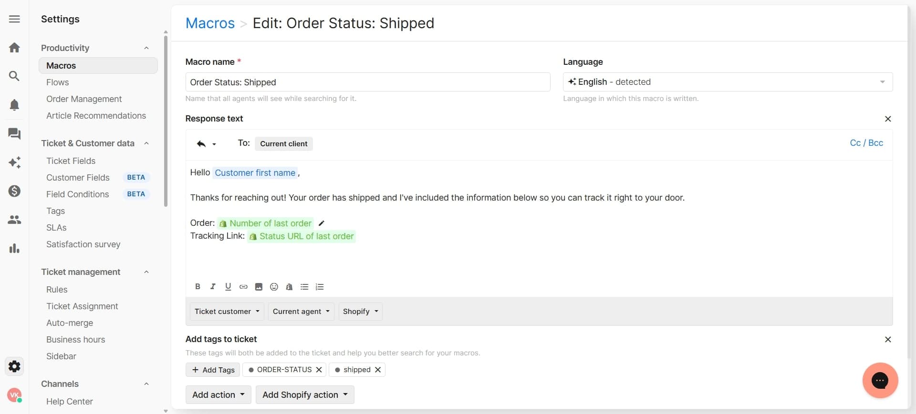Insert an emoji into the response
Viewport: 916px width, 414px height.
[273, 287]
